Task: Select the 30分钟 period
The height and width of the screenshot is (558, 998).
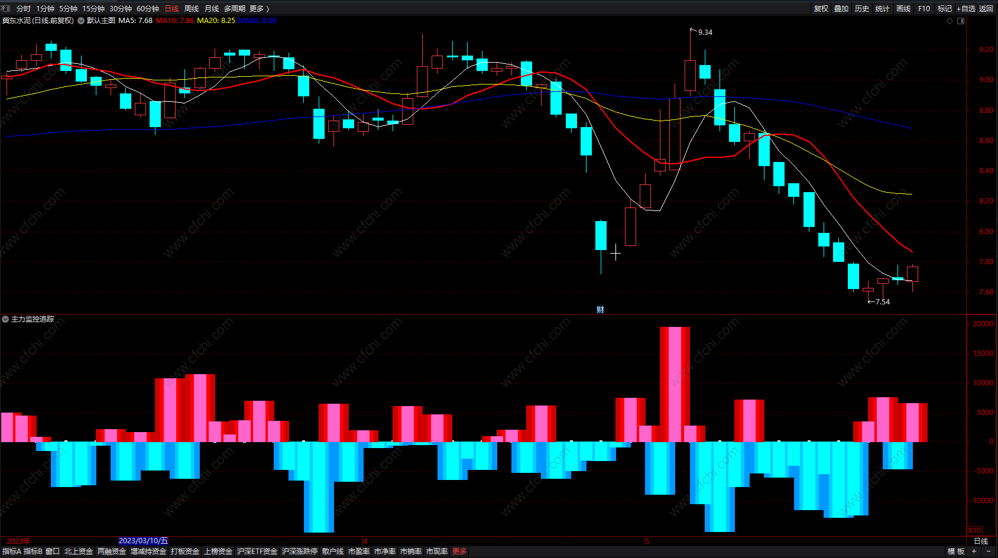Action: point(121,9)
